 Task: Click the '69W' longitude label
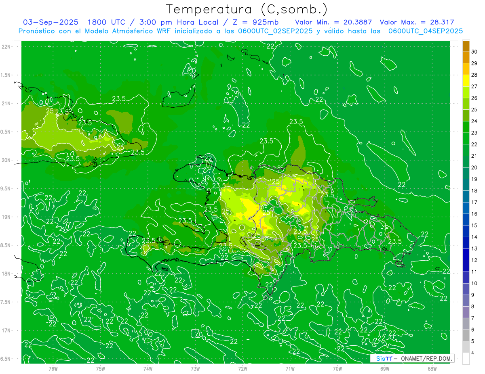pos(385,368)
